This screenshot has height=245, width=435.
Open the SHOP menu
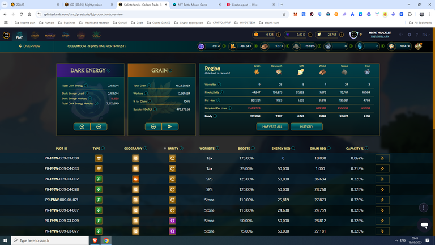[x=35, y=35]
